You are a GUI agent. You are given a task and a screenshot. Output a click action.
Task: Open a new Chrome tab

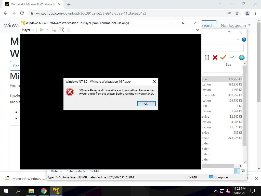pyautogui.click(x=69, y=4)
